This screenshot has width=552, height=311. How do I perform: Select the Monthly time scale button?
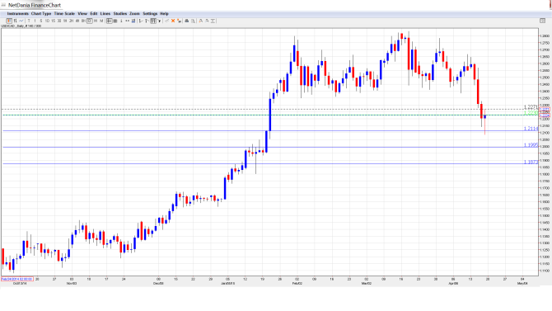pyautogui.click(x=101, y=21)
